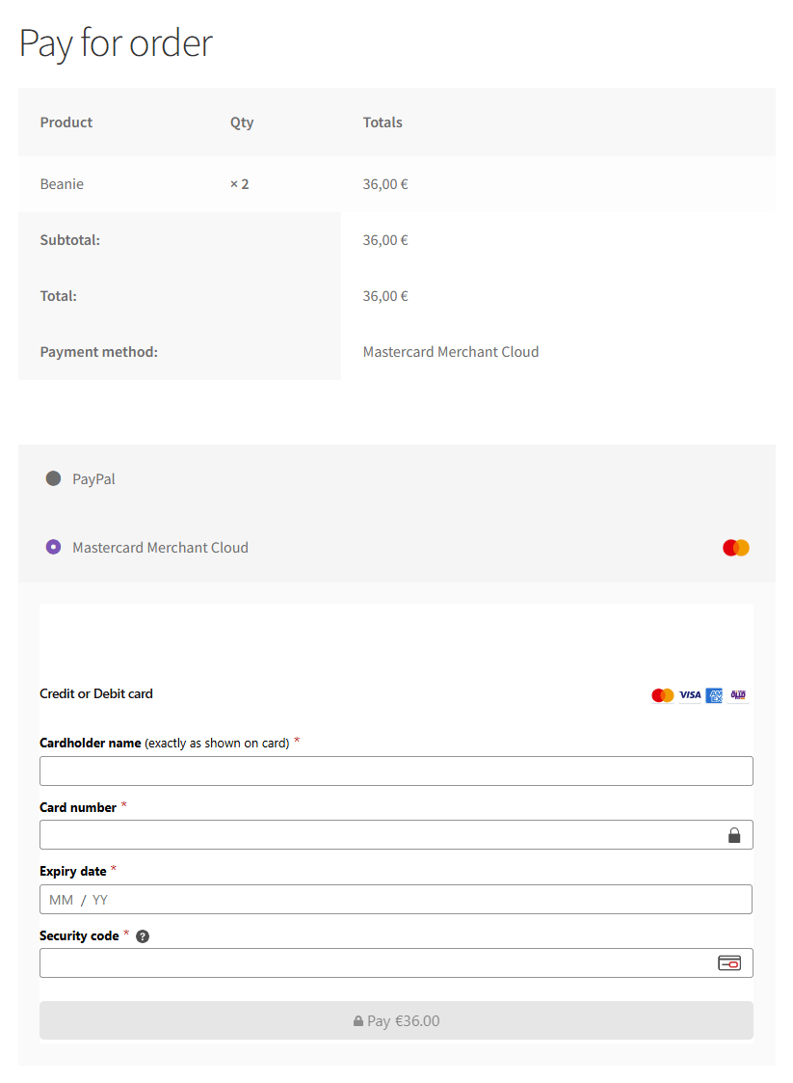The height and width of the screenshot is (1083, 793).
Task: Click the security code help question mark
Action: click(x=143, y=936)
